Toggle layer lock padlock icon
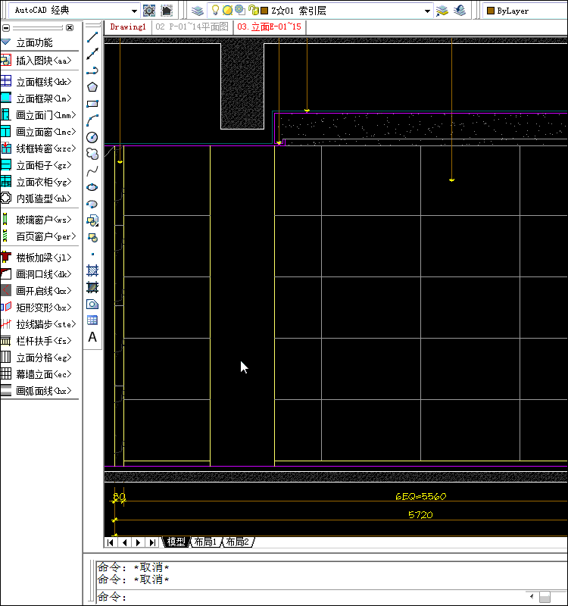 [252, 11]
